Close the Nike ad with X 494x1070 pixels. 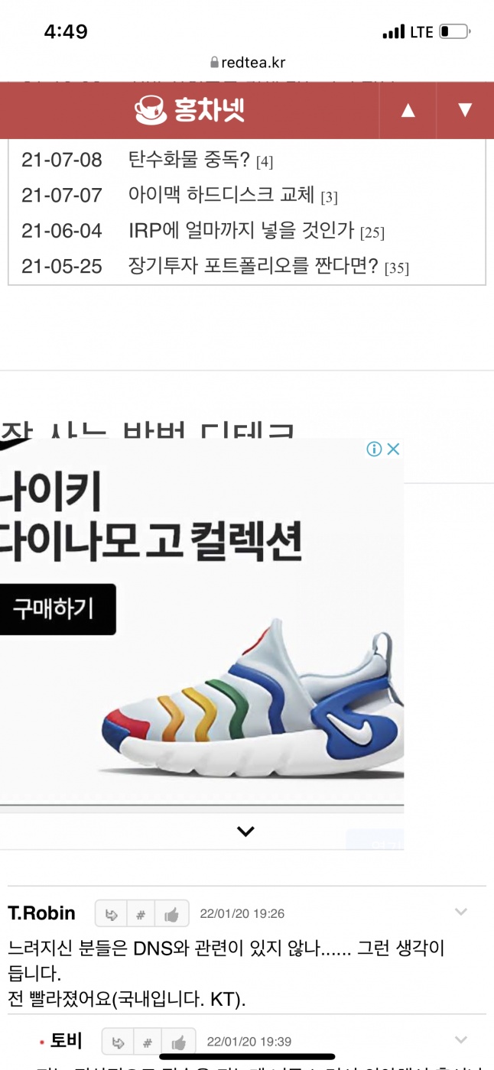pyautogui.click(x=393, y=449)
